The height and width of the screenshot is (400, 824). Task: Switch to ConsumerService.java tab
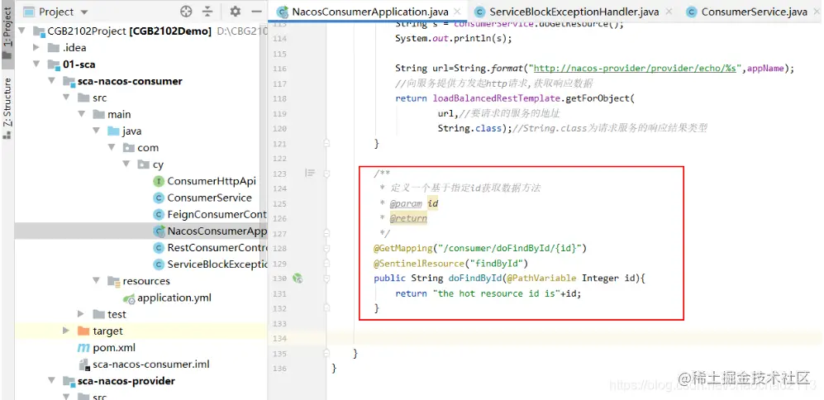pyautogui.click(x=754, y=12)
